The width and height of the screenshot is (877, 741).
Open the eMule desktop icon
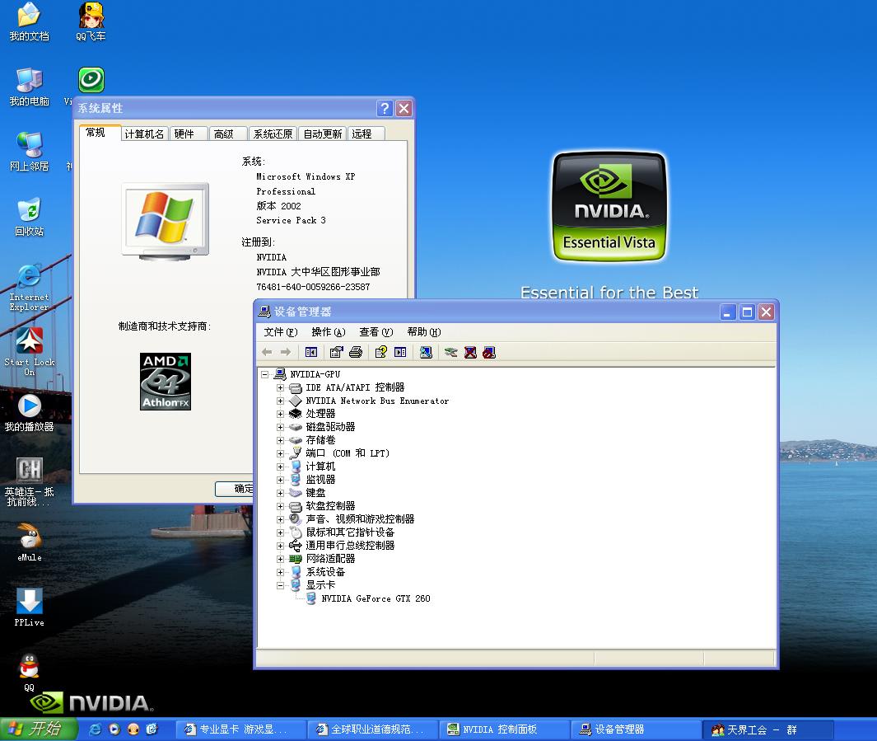(x=30, y=540)
